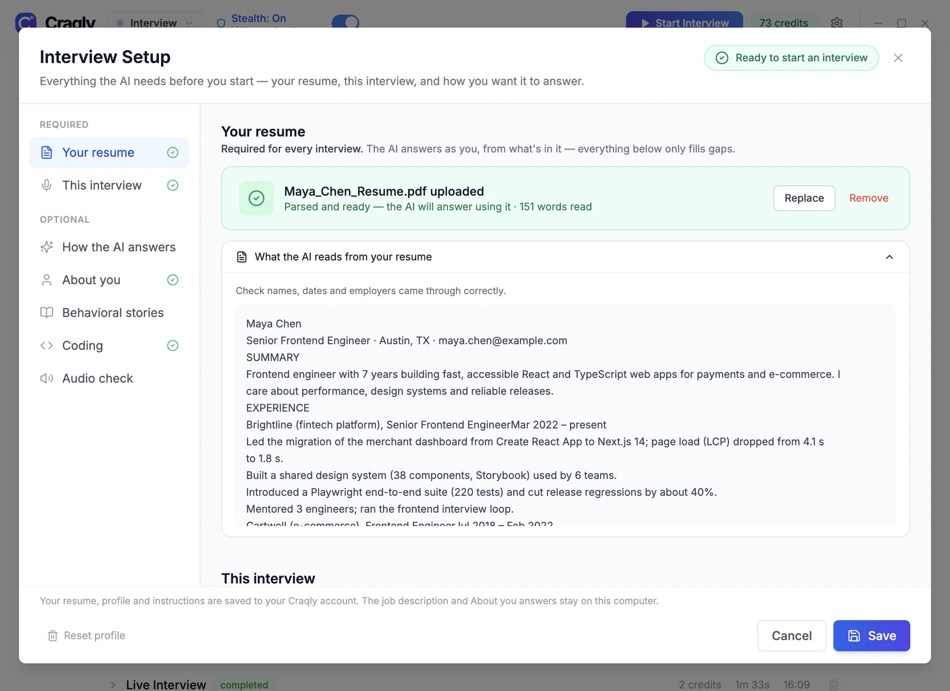The width and height of the screenshot is (950, 691).
Task: Click the Coding angle-brackets icon
Action: [46, 345]
